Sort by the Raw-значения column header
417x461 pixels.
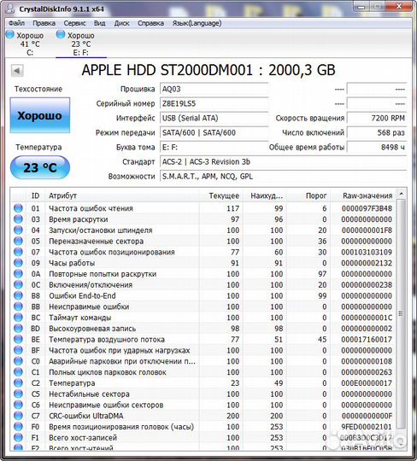pos(363,195)
